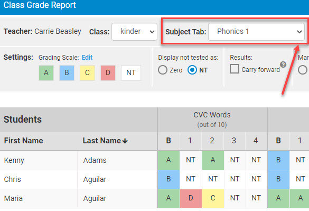Click Kenny Adams second group B grade cell

point(278,160)
